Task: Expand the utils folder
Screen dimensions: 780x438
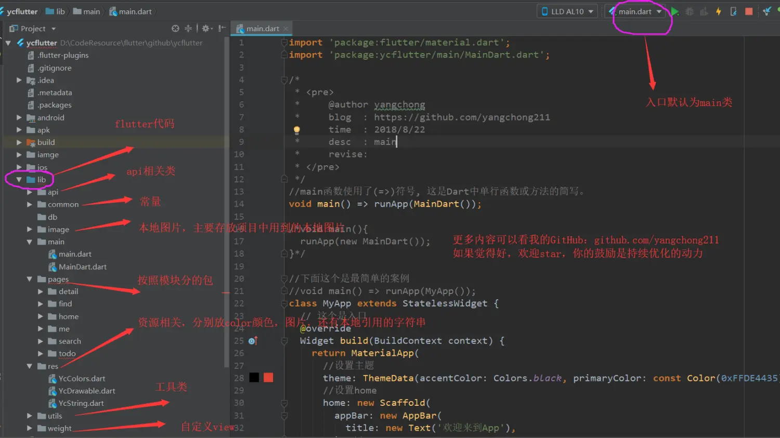Action: click(x=30, y=416)
